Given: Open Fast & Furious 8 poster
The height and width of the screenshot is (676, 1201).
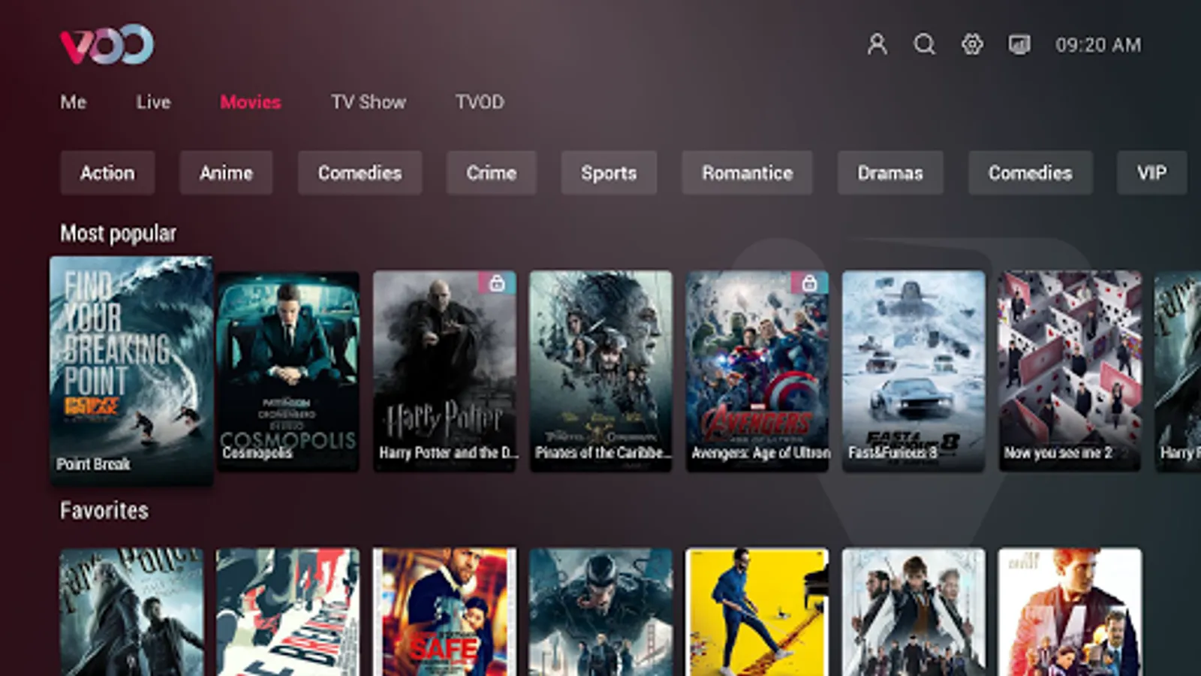Looking at the screenshot, I should point(914,371).
